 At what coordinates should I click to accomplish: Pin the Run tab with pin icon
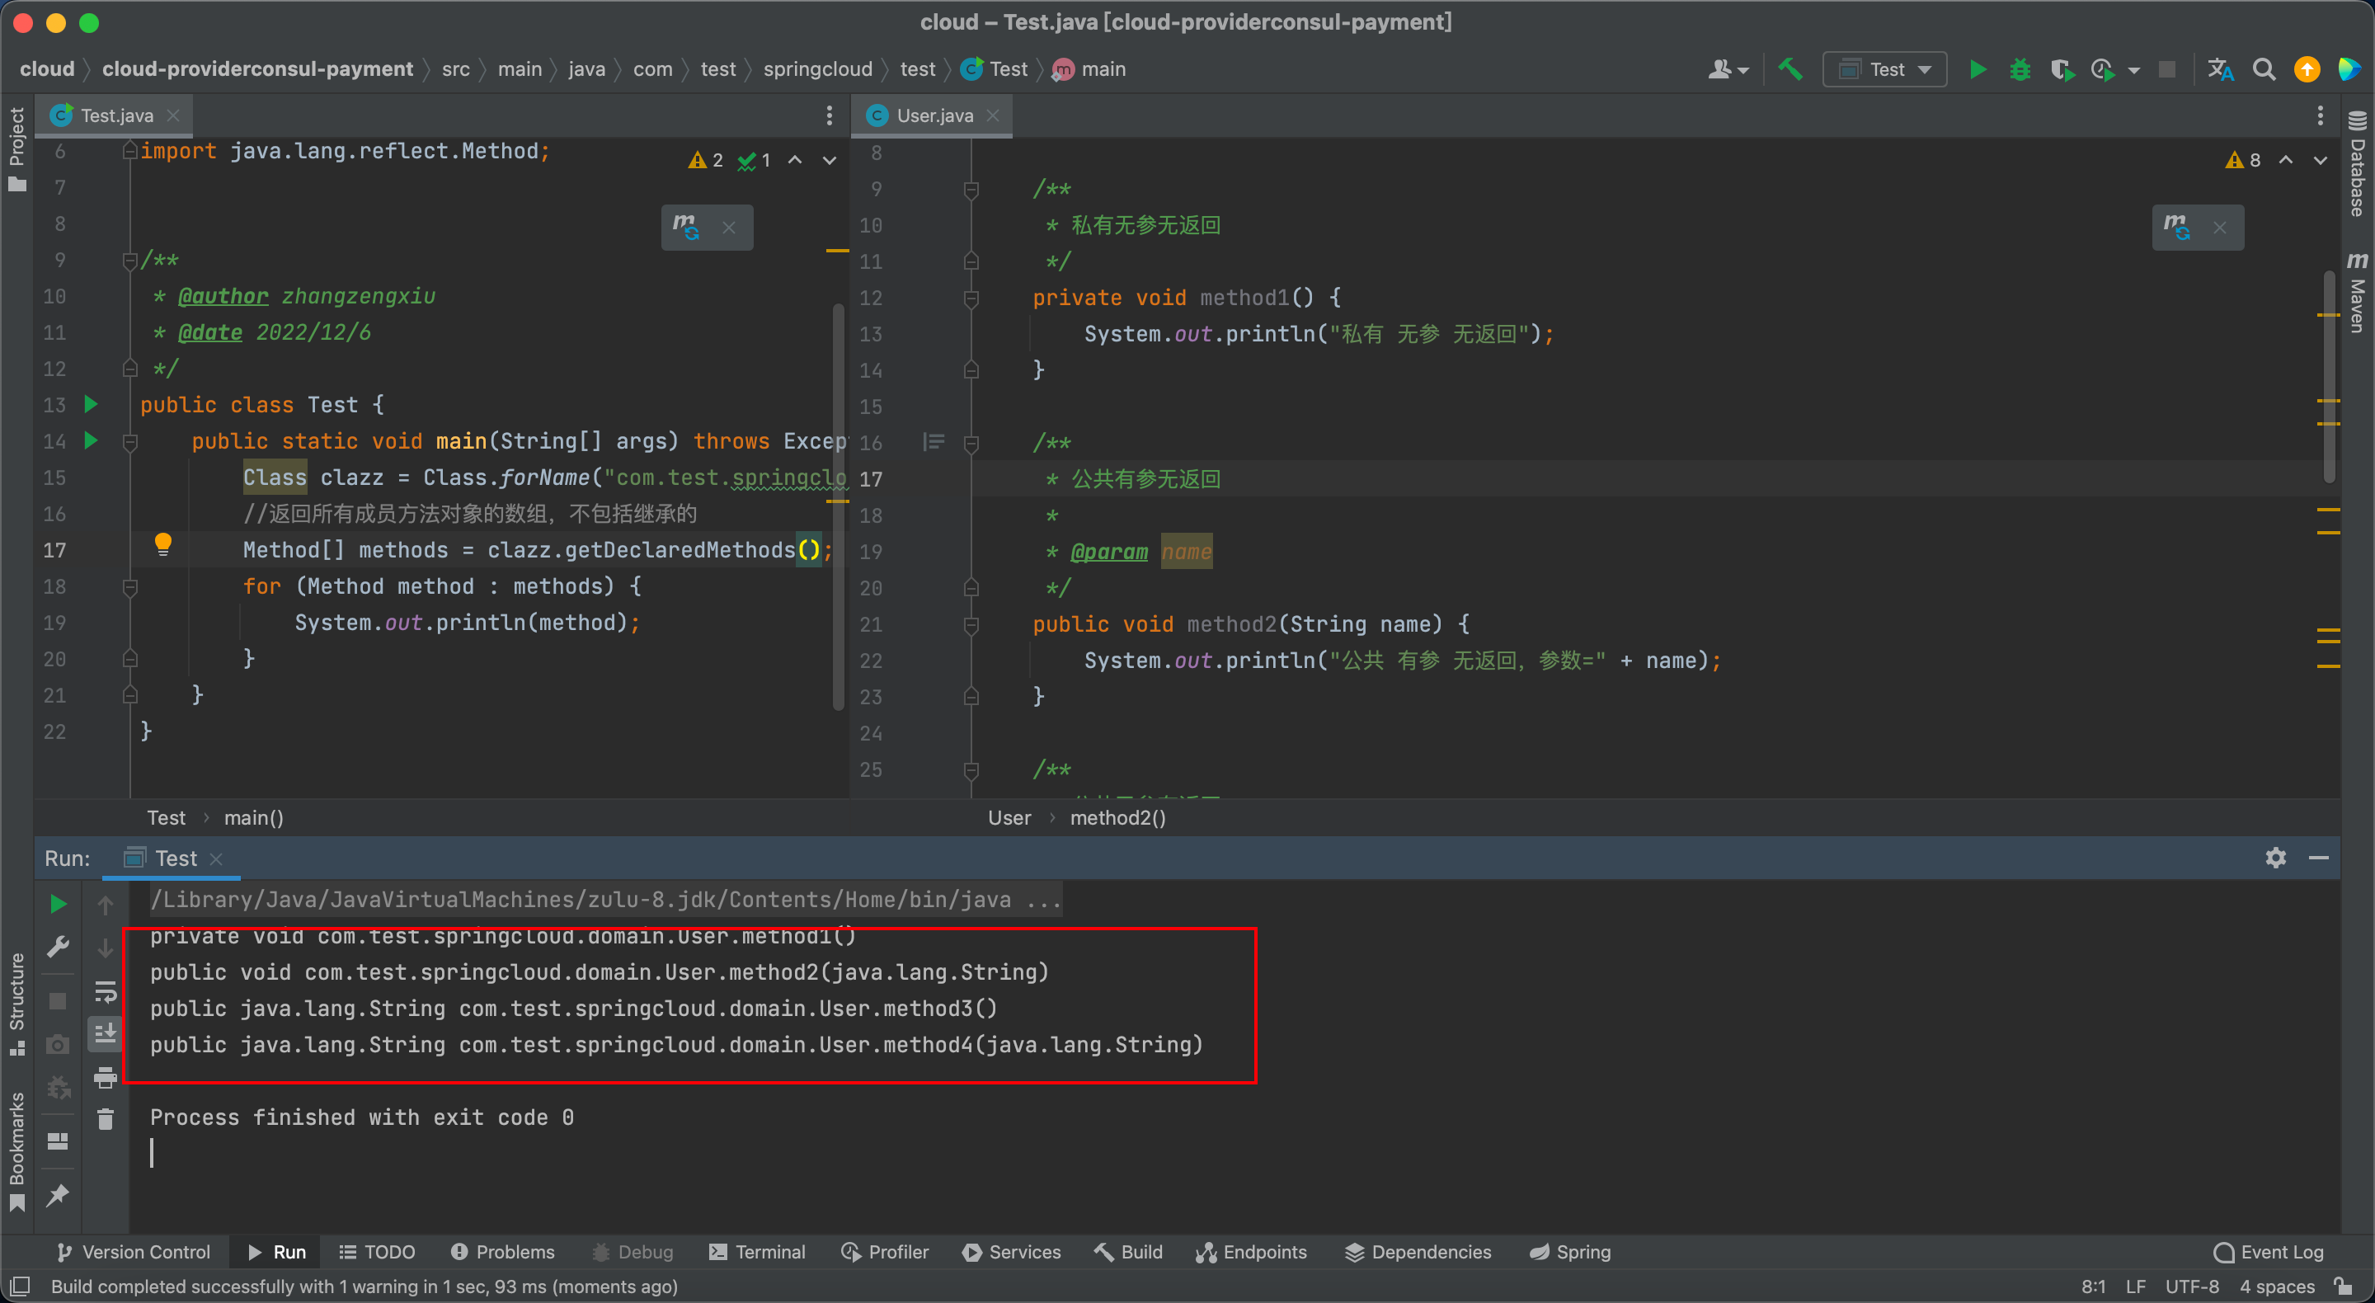point(57,1194)
